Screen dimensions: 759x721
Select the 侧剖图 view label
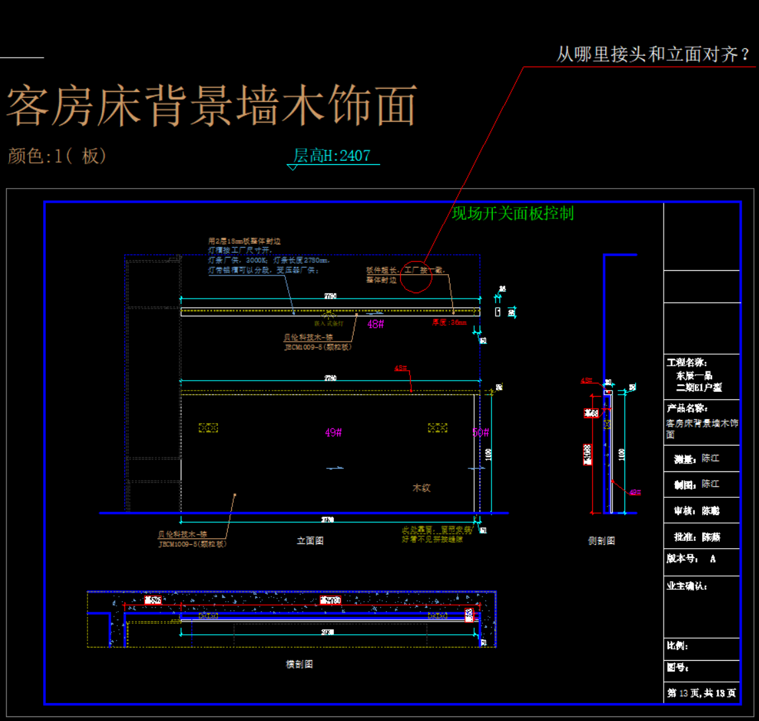point(601,540)
